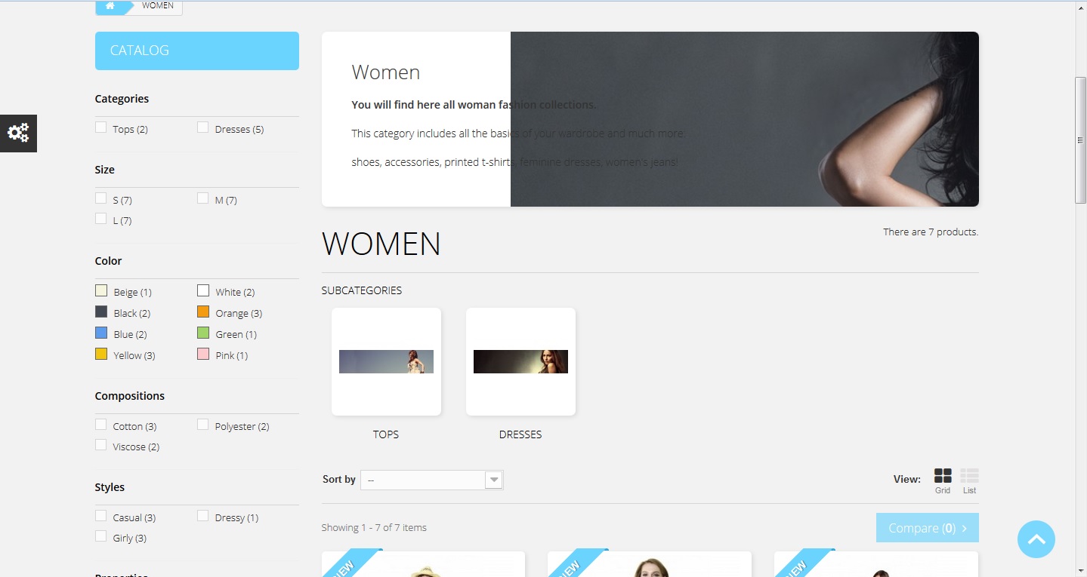This screenshot has height=577, width=1087.
Task: Click the Compositions filter heading
Action: (x=130, y=396)
